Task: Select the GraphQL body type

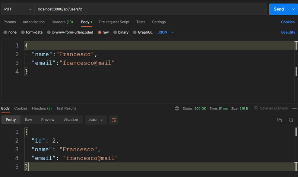Action: coord(143,32)
